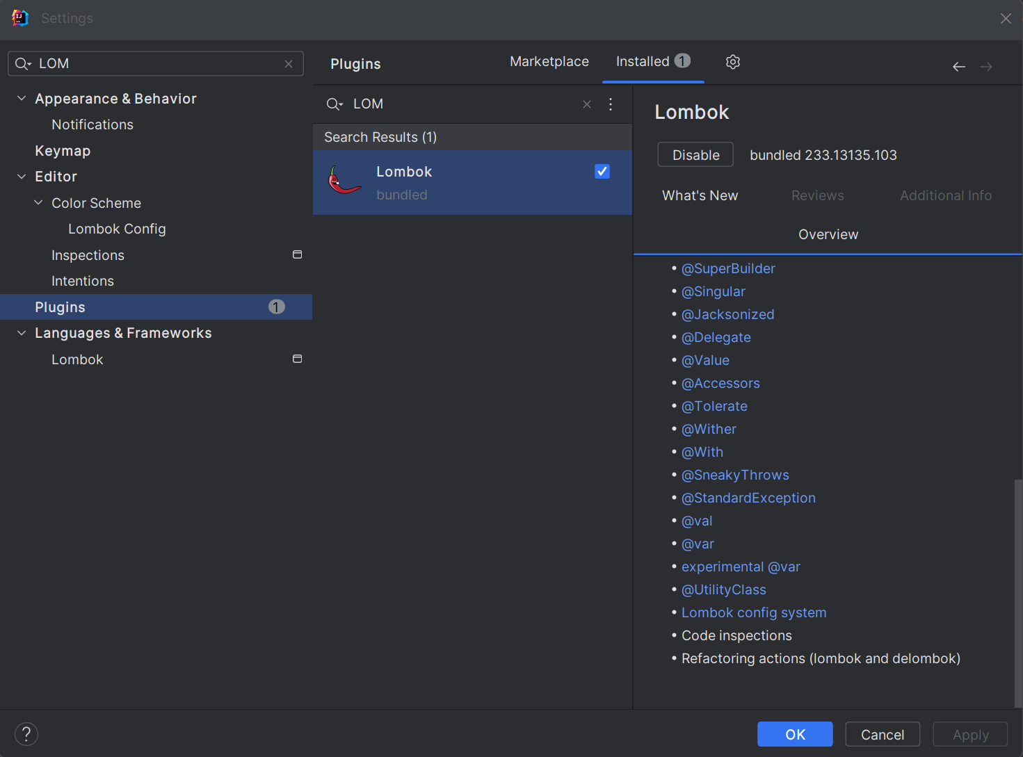This screenshot has width=1023, height=757.
Task: Open the What's New tab
Action: click(700, 196)
